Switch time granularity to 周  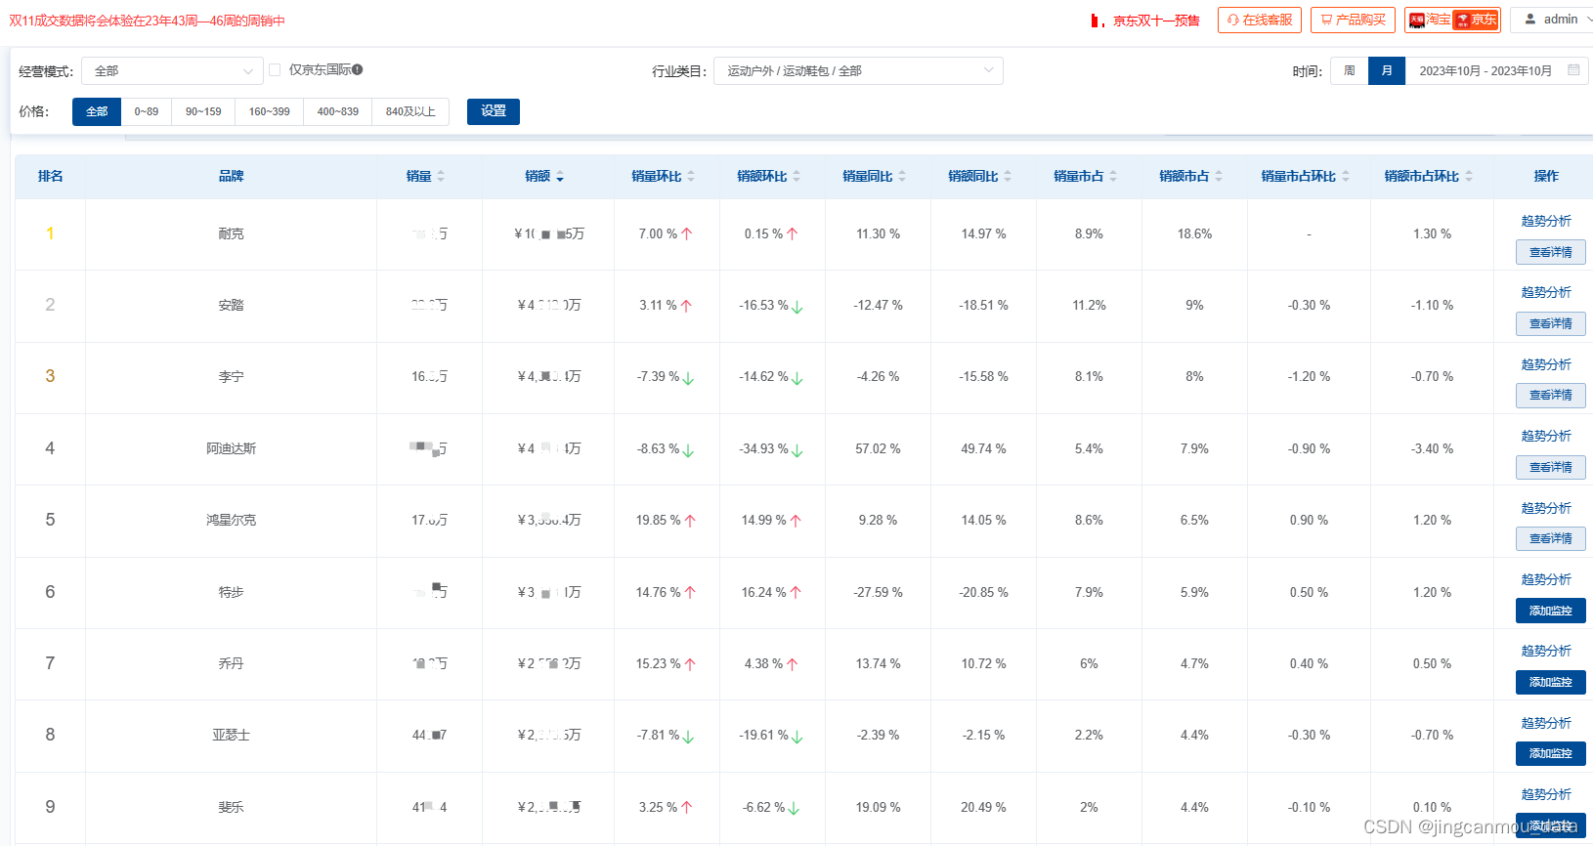click(1350, 70)
